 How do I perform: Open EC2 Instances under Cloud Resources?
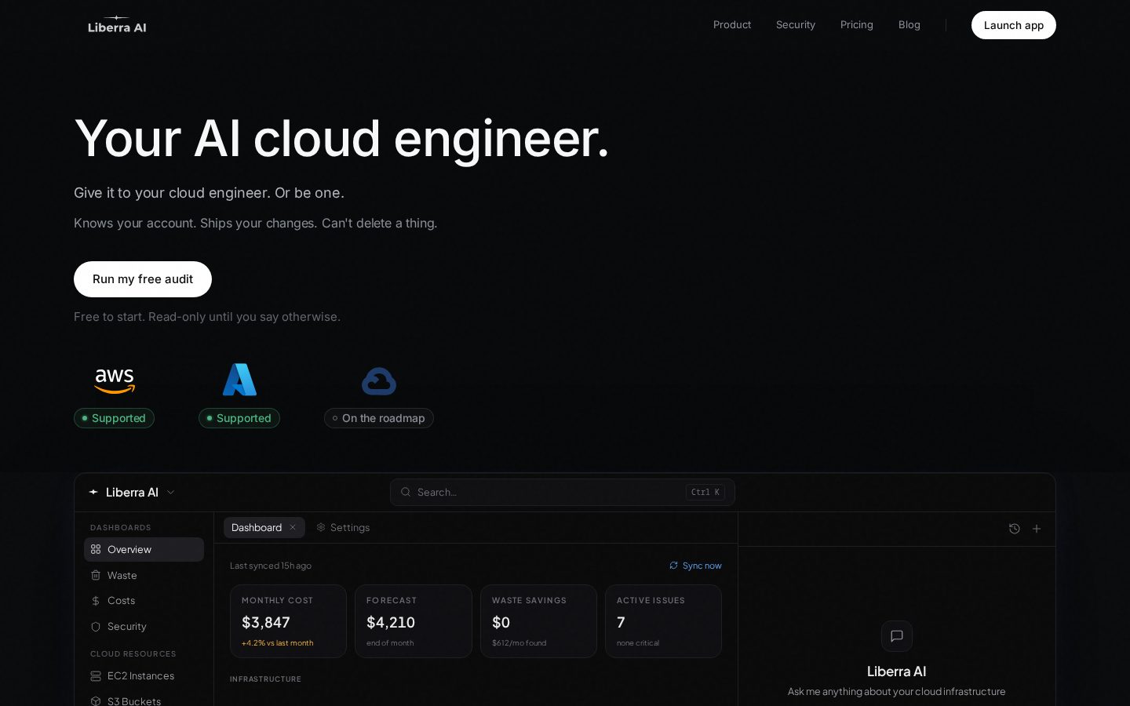coord(144,676)
